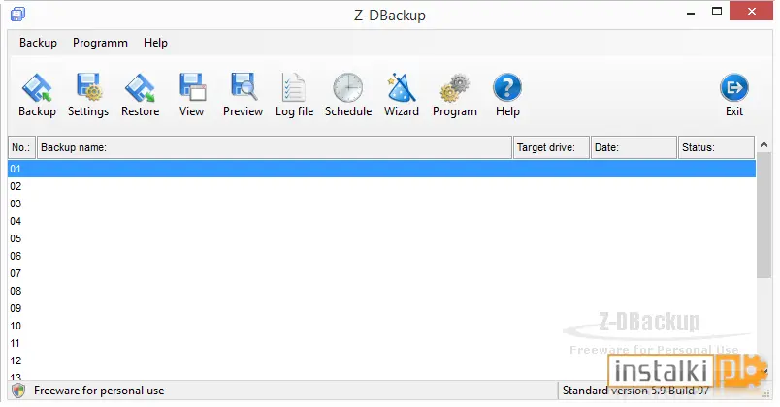The image size is (780, 407).
Task: Click the Exit toolbar icon
Action: [x=734, y=87]
